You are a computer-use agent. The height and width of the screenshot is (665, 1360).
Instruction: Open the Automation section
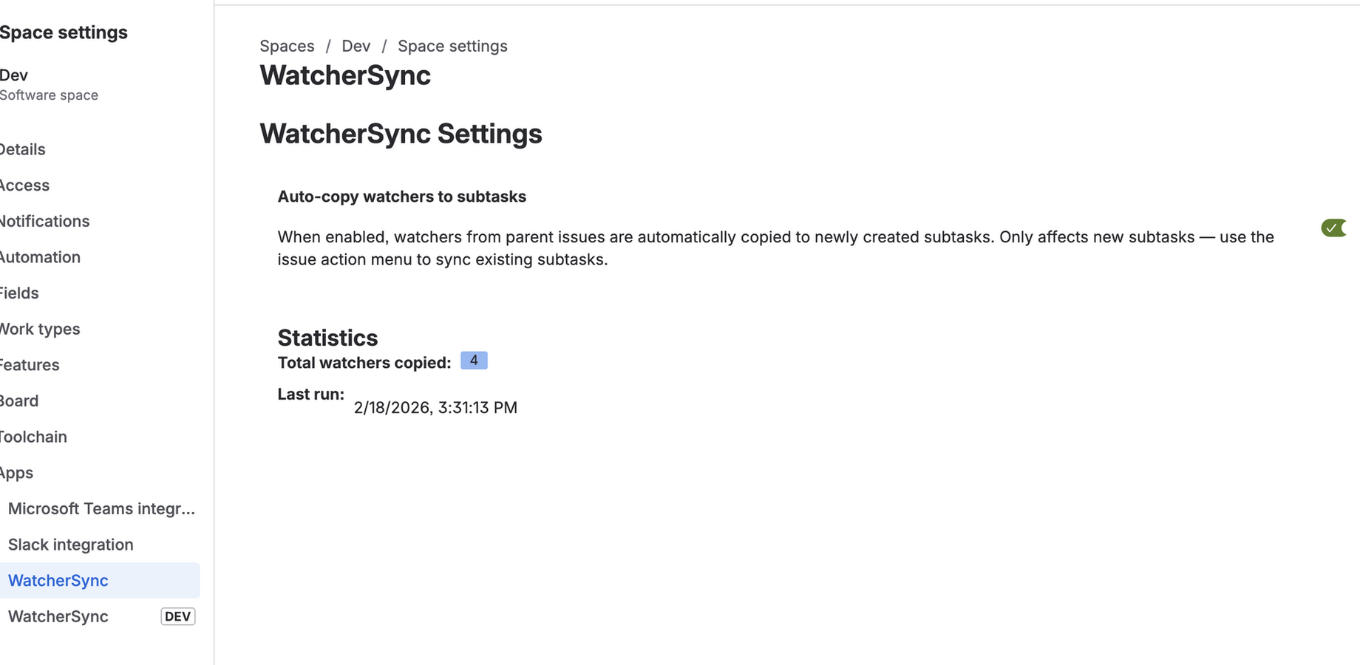[x=40, y=257]
